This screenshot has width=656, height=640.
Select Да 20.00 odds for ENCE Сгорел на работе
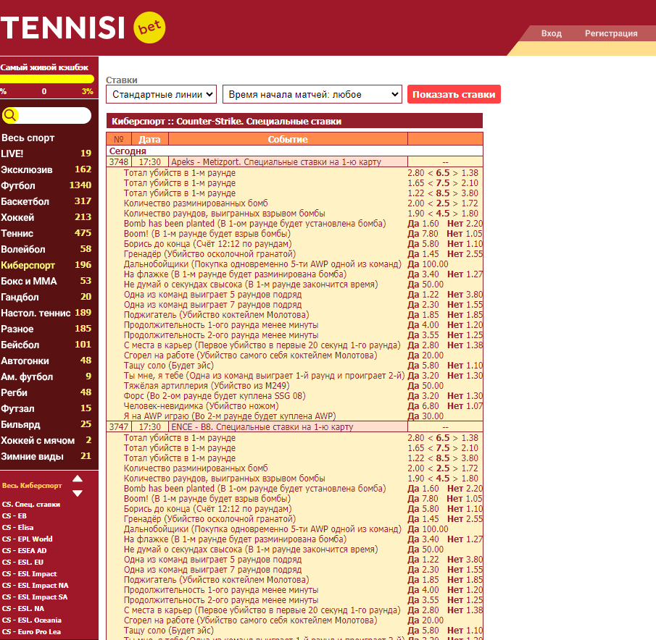[426, 620]
